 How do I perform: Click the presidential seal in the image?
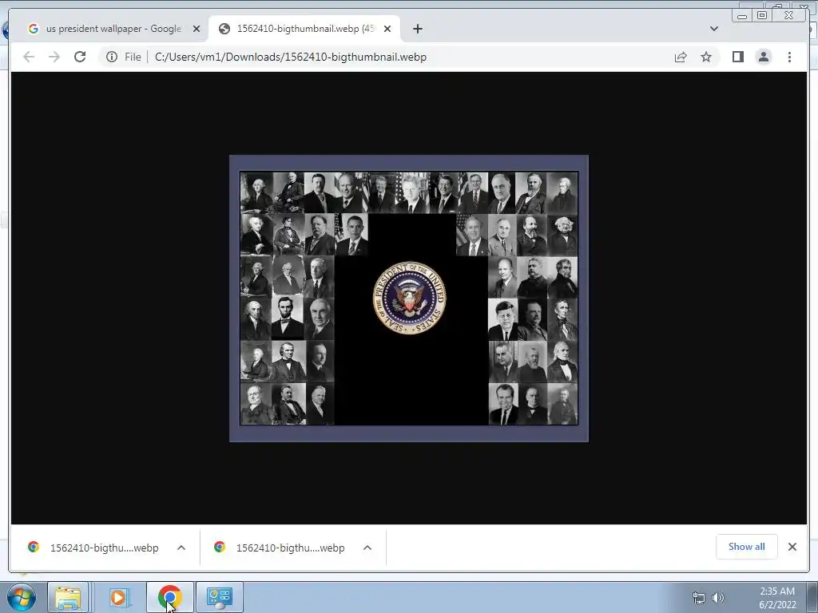point(410,298)
